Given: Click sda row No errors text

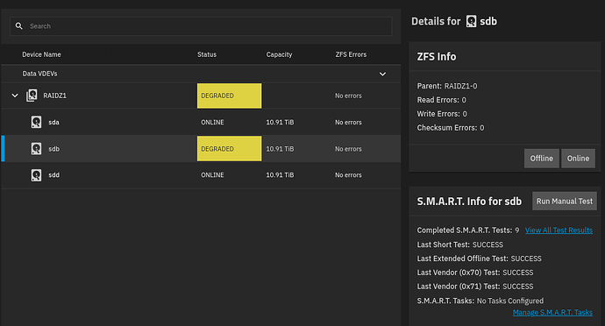Looking at the screenshot, I should pos(348,123).
